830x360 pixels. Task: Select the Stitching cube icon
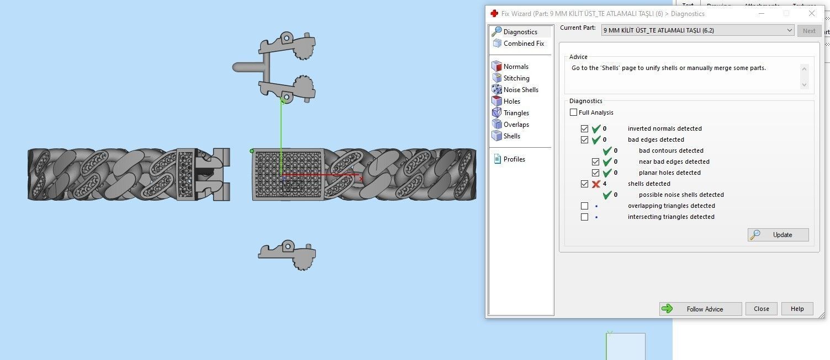pyautogui.click(x=496, y=78)
